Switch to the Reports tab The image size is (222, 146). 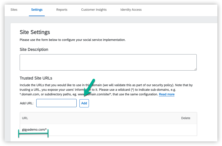click(x=62, y=10)
